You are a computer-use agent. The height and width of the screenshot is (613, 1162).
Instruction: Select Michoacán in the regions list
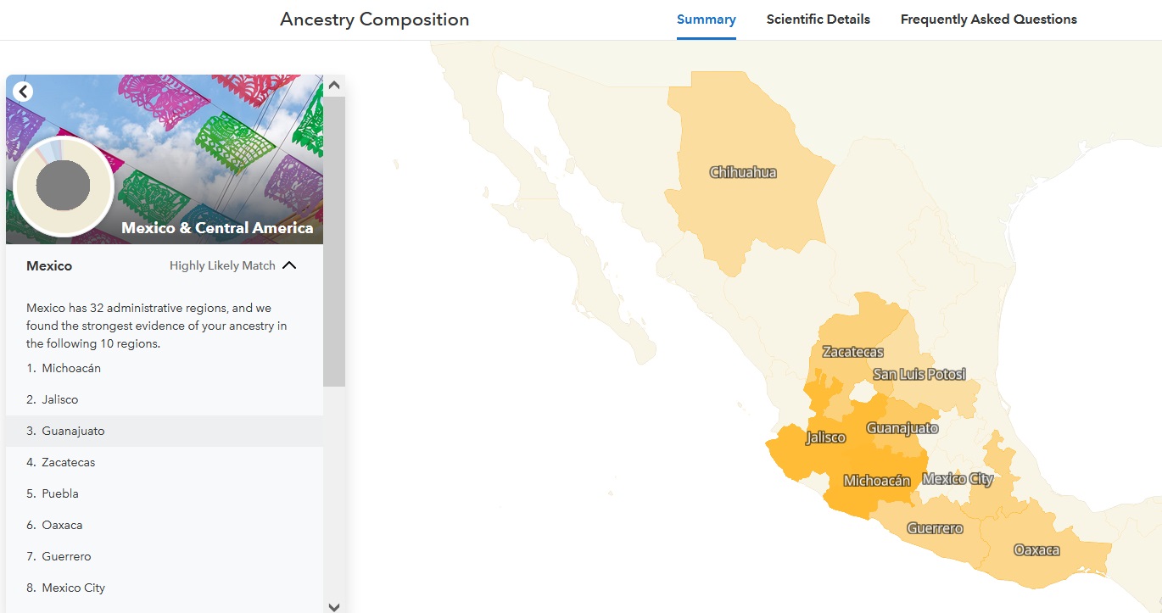pos(71,368)
